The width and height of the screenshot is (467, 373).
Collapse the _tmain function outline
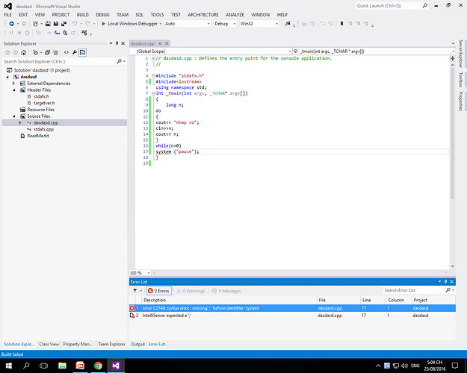click(x=153, y=93)
